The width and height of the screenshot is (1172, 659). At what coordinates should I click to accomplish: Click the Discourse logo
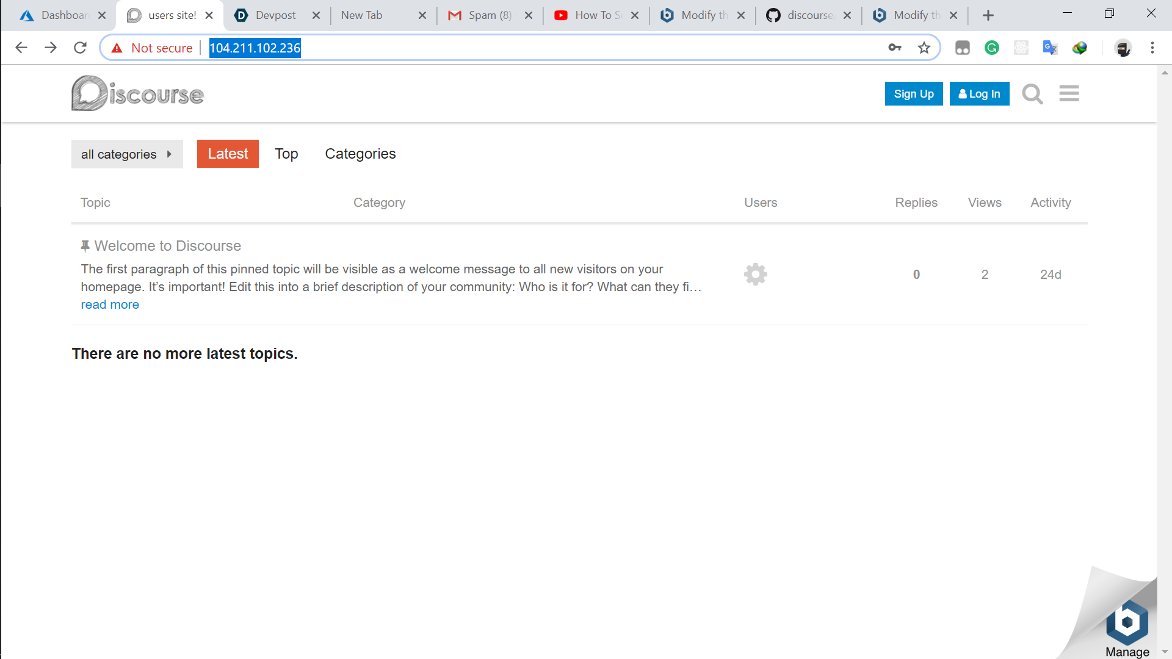tap(138, 93)
